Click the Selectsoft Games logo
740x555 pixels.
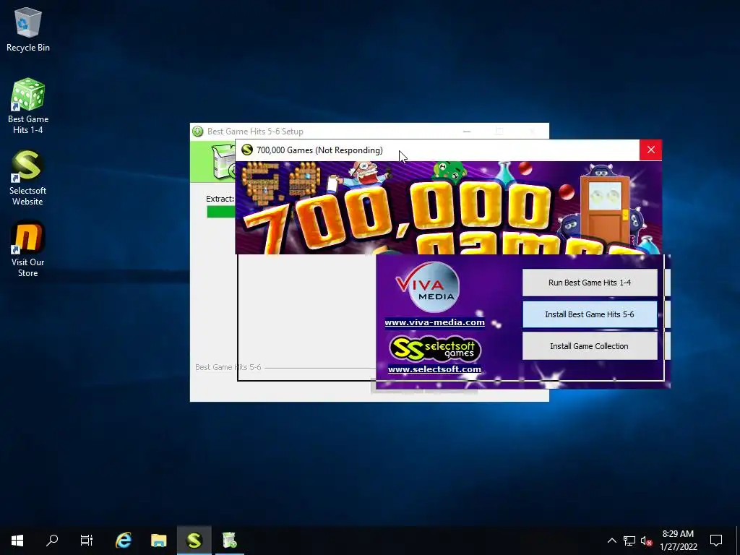click(434, 348)
